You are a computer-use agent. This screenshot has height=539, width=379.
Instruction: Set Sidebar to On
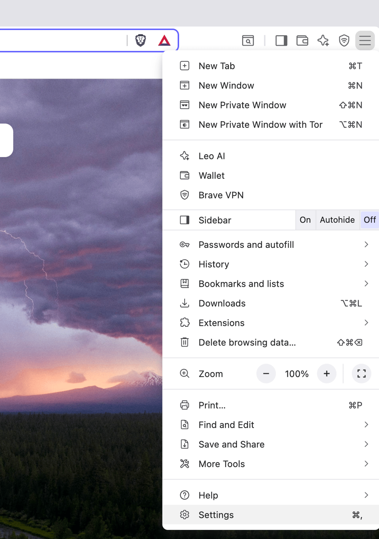(x=305, y=220)
